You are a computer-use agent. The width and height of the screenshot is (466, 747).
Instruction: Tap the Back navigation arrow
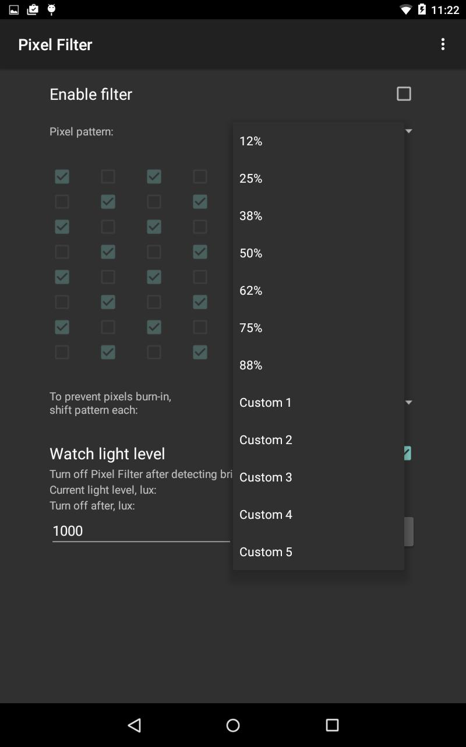[134, 725]
